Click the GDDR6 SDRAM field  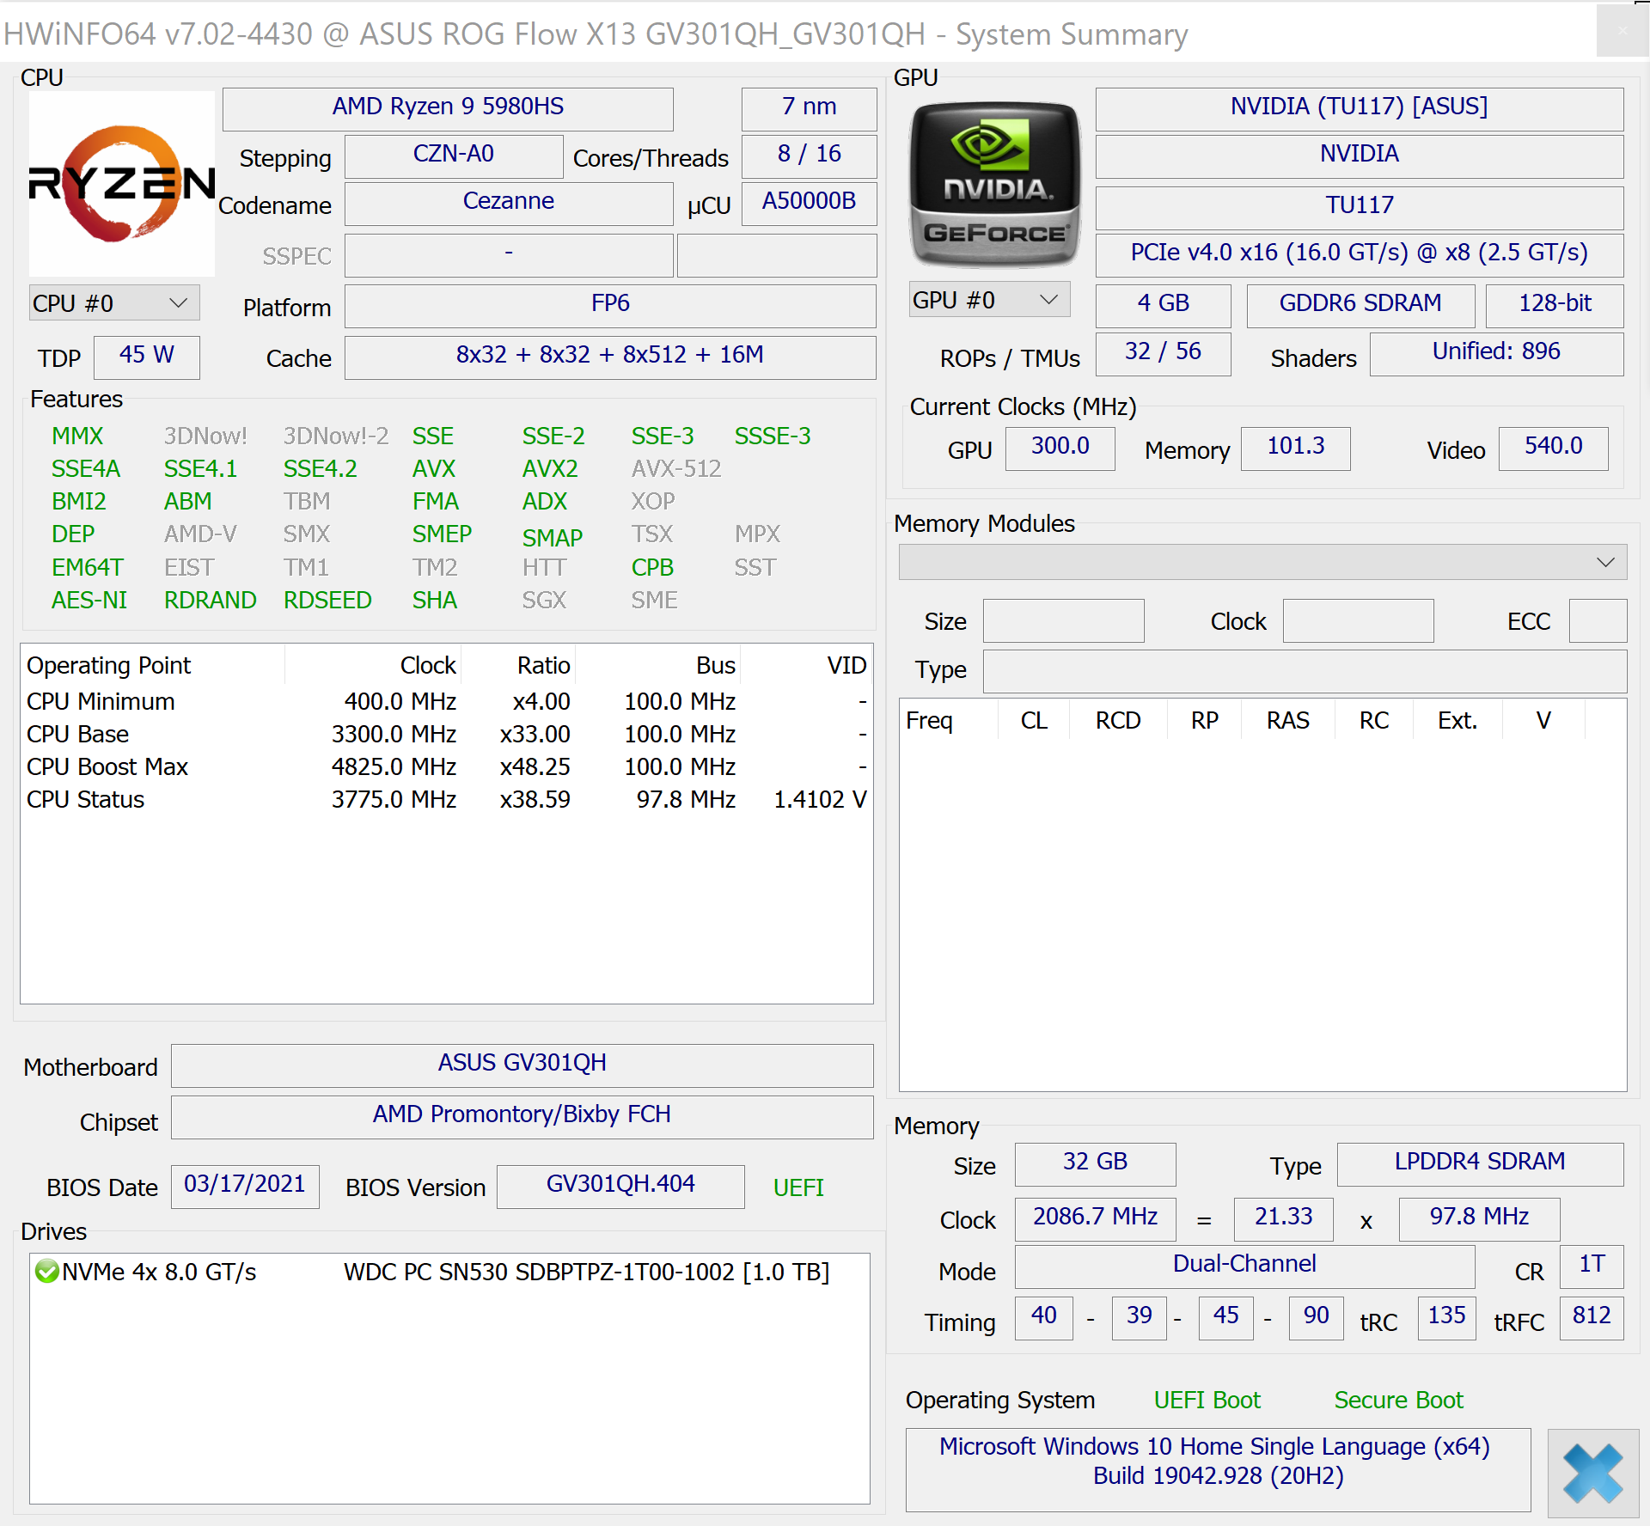pos(1360,306)
